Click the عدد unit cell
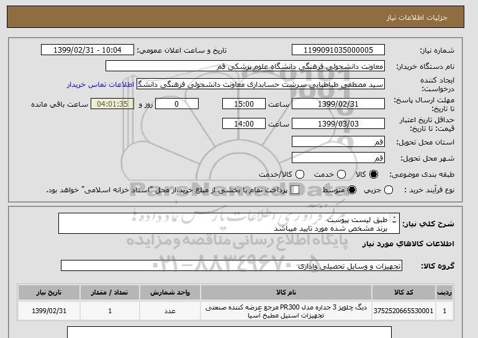This screenshot has height=338, width=478. coord(170,311)
